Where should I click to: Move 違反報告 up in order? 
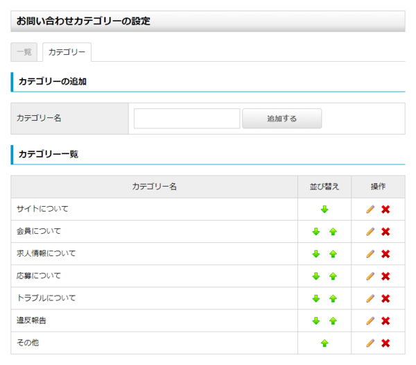click(333, 321)
